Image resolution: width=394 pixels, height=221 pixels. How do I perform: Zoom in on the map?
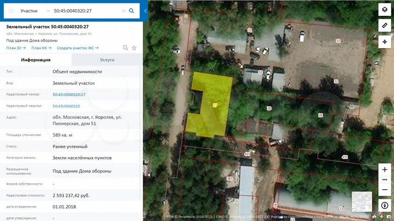[x=385, y=170]
